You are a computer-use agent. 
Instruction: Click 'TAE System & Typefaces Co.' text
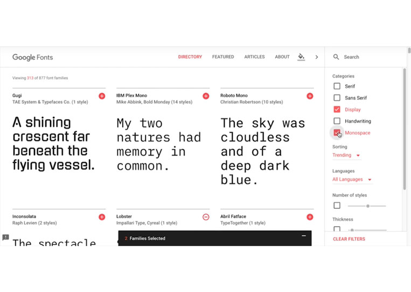[41, 102]
